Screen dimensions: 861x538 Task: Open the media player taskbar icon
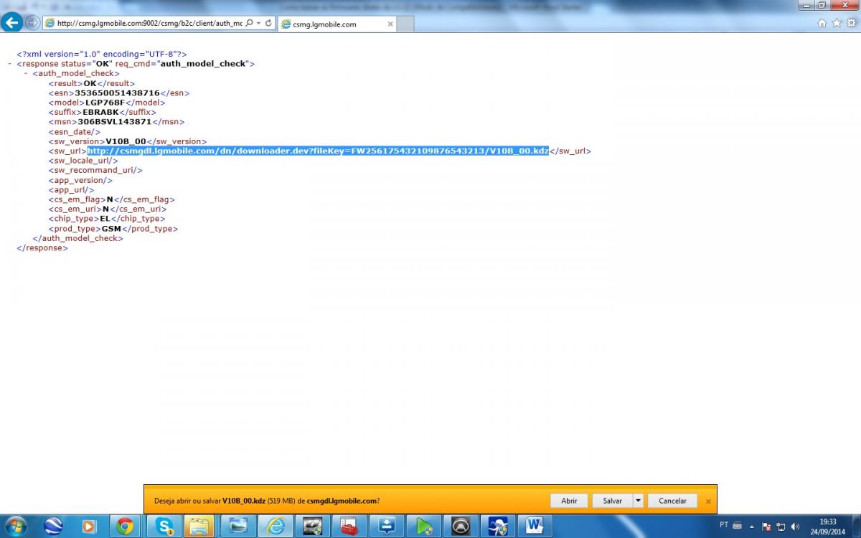pyautogui.click(x=89, y=527)
